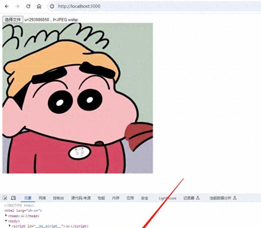The image size is (261, 228).
Task: Go forward using the browser forward arrow
Action: pos(17,6)
